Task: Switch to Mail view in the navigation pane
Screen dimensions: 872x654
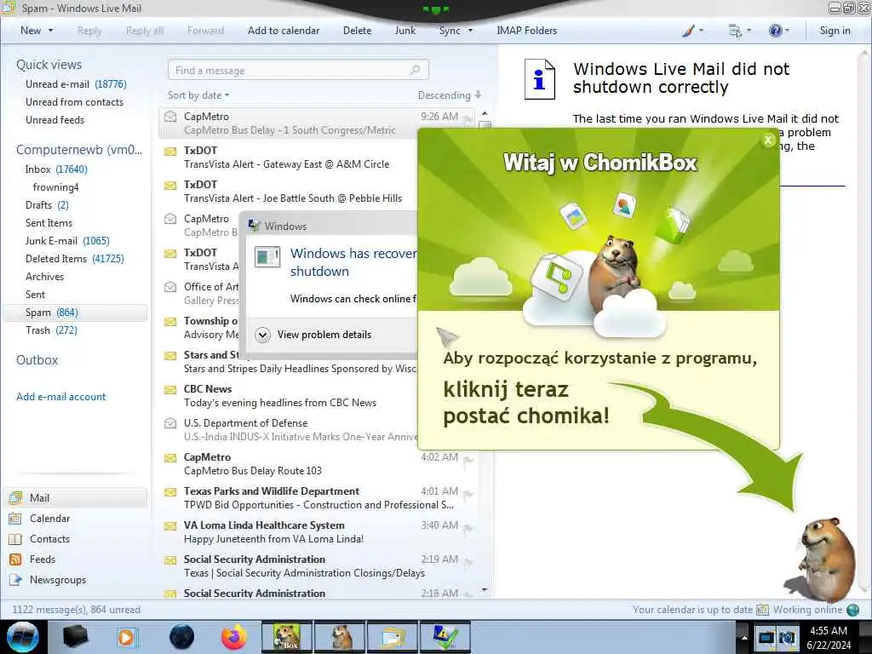Action: 76,497
